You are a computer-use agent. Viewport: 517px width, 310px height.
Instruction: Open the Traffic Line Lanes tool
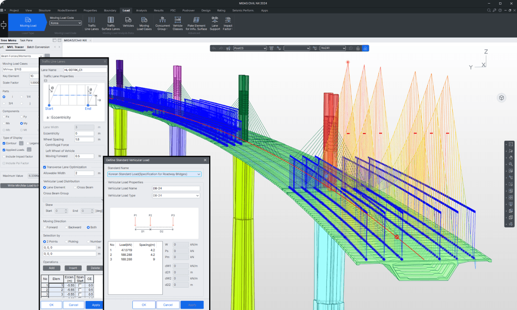coord(91,23)
